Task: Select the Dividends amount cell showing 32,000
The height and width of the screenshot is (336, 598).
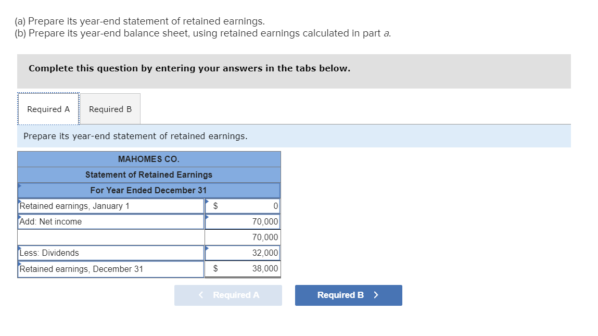Action: (x=243, y=253)
